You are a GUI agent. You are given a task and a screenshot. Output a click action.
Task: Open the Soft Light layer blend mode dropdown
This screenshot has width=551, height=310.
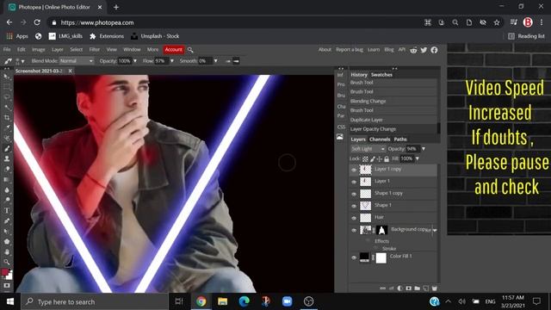[368, 149]
